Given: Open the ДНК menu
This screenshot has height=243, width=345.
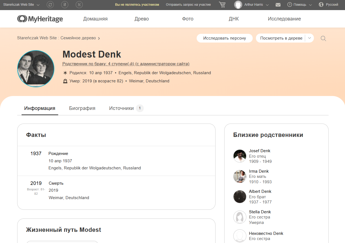Looking at the screenshot, I should (234, 19).
